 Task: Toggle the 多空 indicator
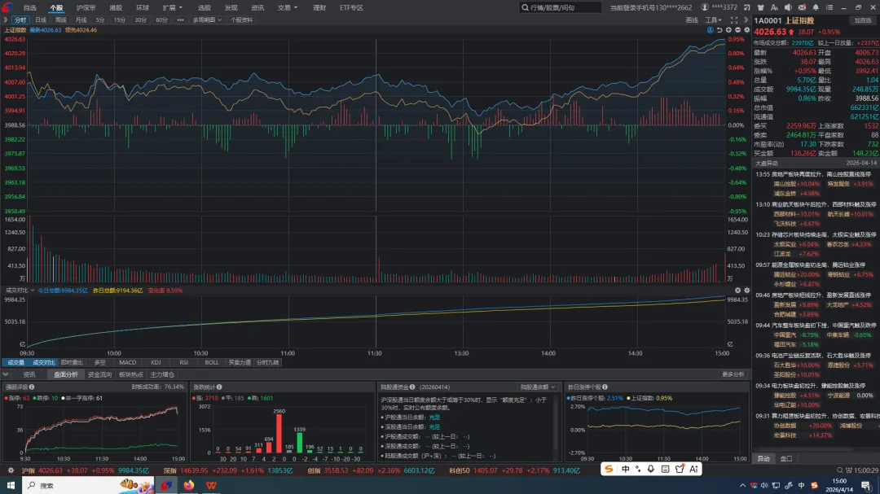100,363
